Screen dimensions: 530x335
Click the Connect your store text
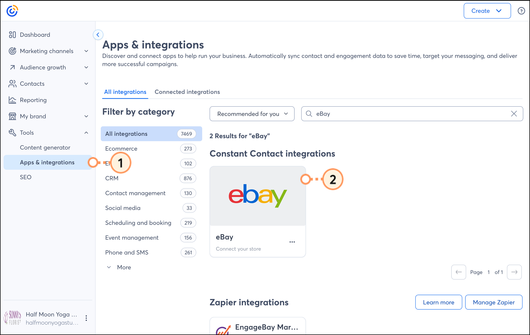[x=238, y=249]
